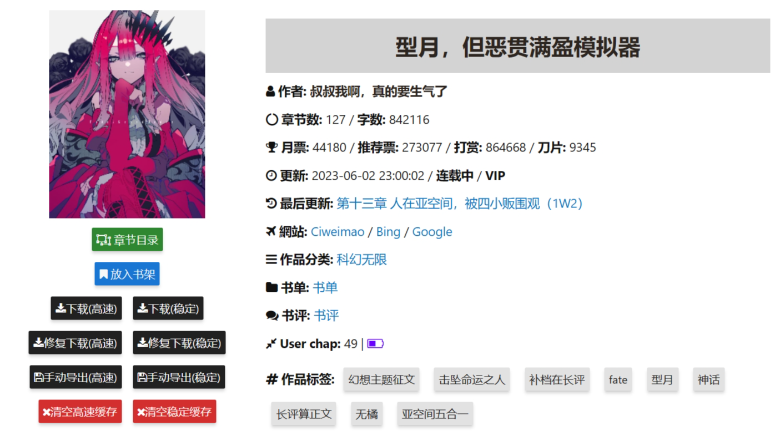Click the airplane icon beside 網站

271,232
